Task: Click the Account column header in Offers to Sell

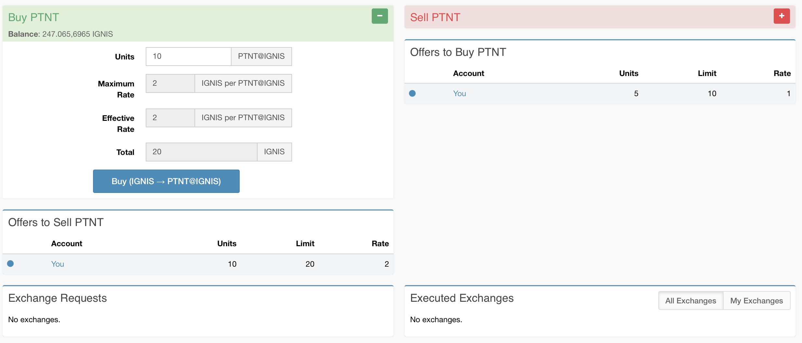Action: (x=67, y=244)
